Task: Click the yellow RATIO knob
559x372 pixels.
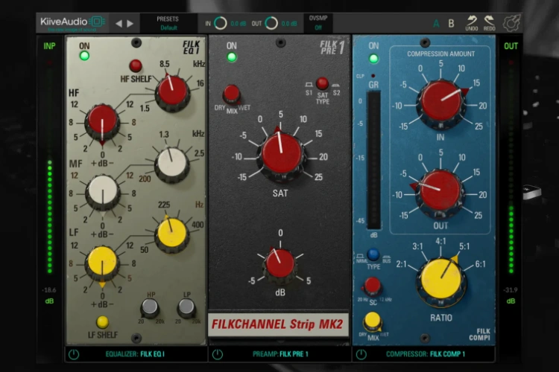Action: point(441,280)
